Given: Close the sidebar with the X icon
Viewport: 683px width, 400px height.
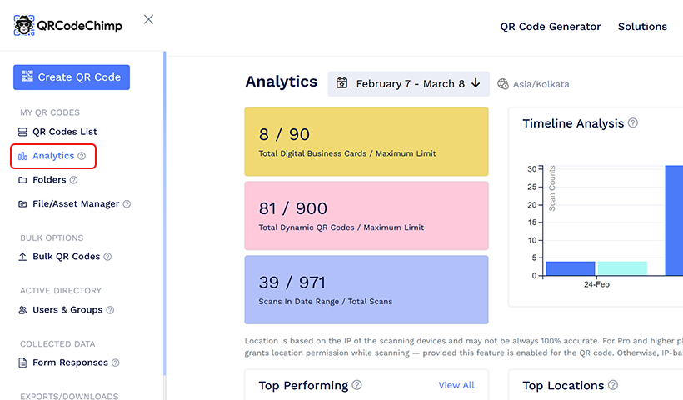Looking at the screenshot, I should pyautogui.click(x=148, y=19).
